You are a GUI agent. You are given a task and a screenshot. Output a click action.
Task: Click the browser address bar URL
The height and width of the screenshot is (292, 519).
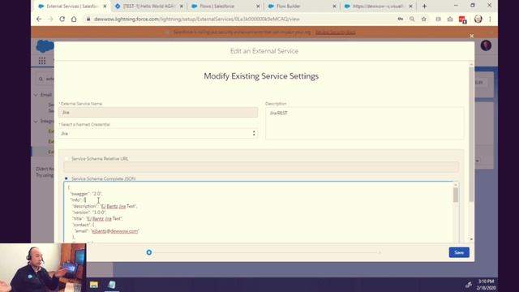(197, 19)
